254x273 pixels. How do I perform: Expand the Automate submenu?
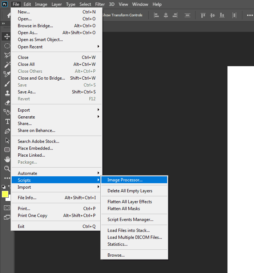[56, 173]
